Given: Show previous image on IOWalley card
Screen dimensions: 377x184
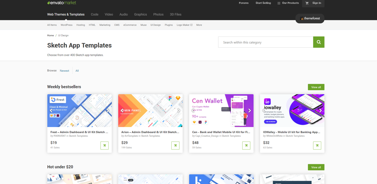Looking at the screenshot, I should 264,111.
